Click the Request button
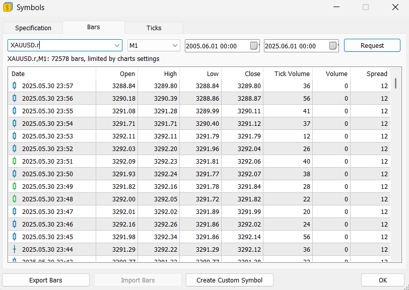 click(x=372, y=46)
